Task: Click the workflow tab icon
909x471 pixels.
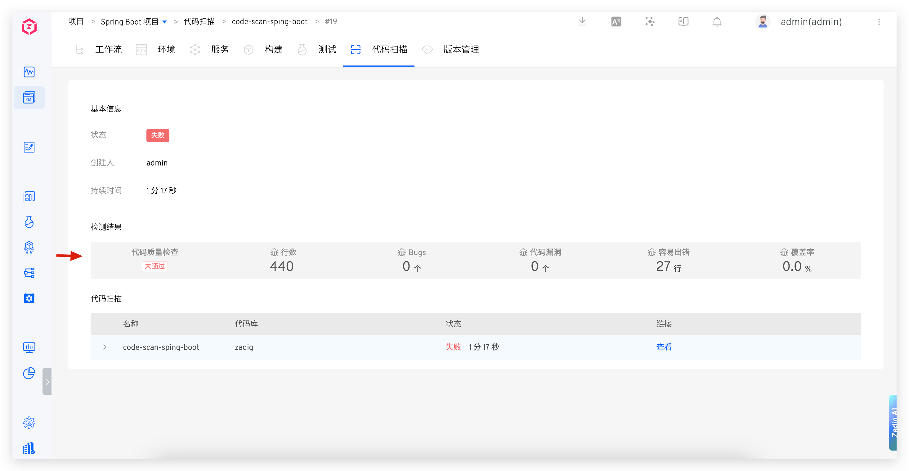Action: click(79, 49)
